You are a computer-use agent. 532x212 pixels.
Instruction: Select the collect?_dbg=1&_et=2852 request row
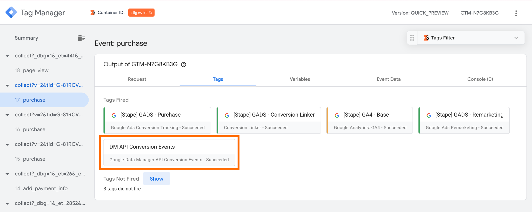coord(50,203)
